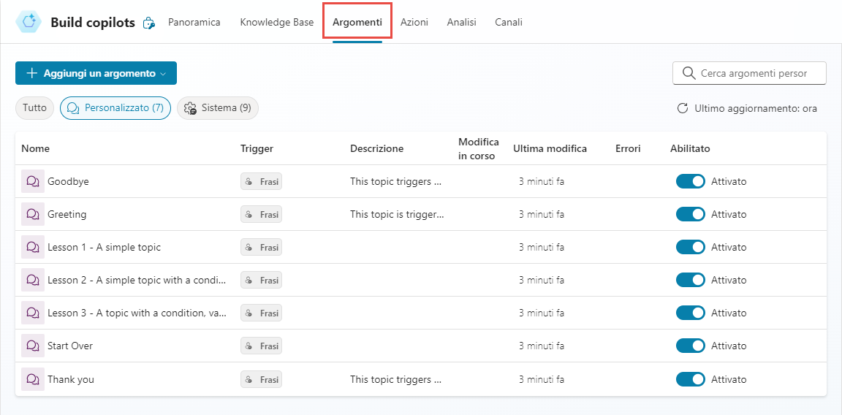Open the Start Over topic
The image size is (842, 415).
[x=70, y=346]
